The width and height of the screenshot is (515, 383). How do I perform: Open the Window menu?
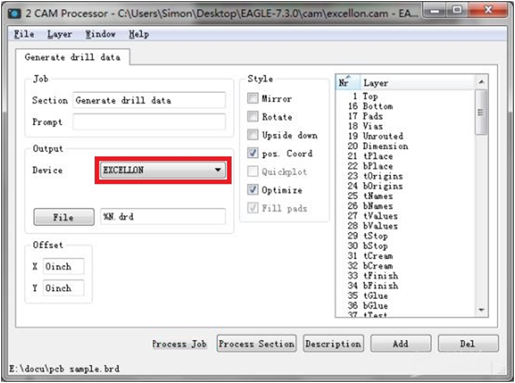pos(100,34)
